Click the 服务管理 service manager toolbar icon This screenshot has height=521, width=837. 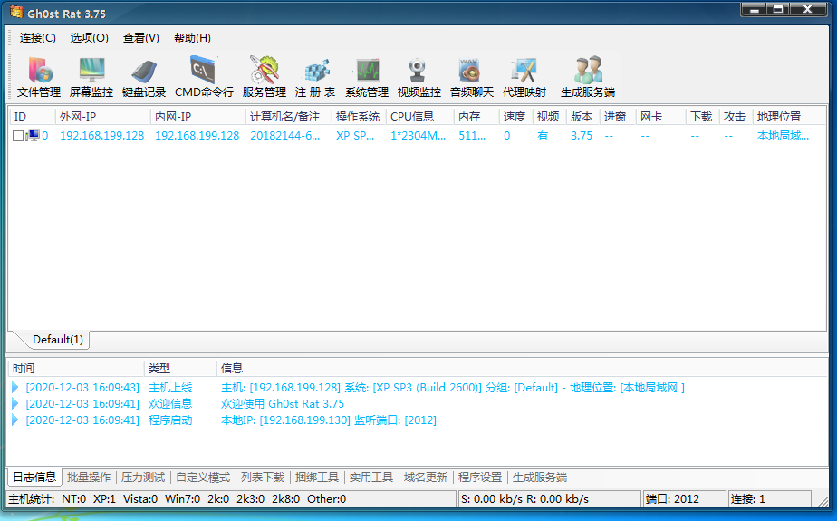pyautogui.click(x=265, y=77)
